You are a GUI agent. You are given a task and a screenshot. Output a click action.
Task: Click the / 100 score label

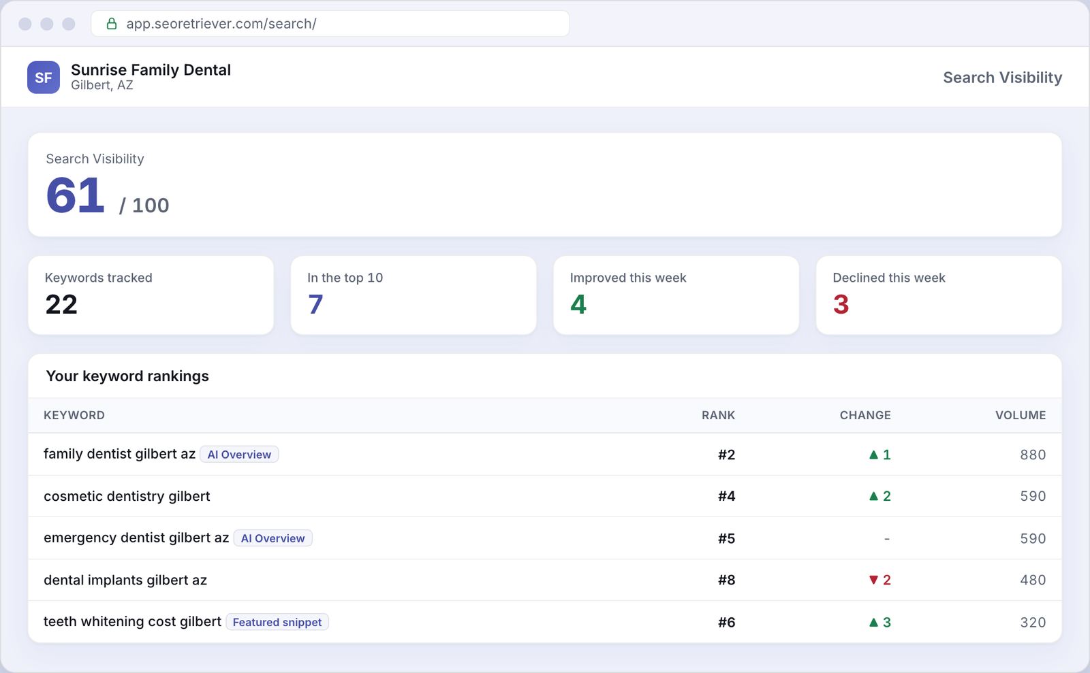point(144,205)
